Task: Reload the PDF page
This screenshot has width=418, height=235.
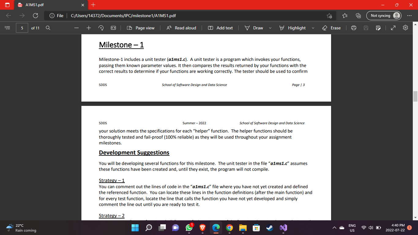Action: (35, 15)
